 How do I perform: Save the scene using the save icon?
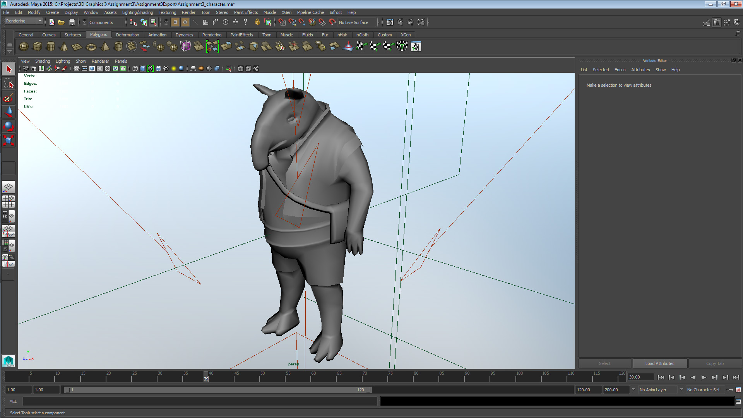(x=72, y=22)
